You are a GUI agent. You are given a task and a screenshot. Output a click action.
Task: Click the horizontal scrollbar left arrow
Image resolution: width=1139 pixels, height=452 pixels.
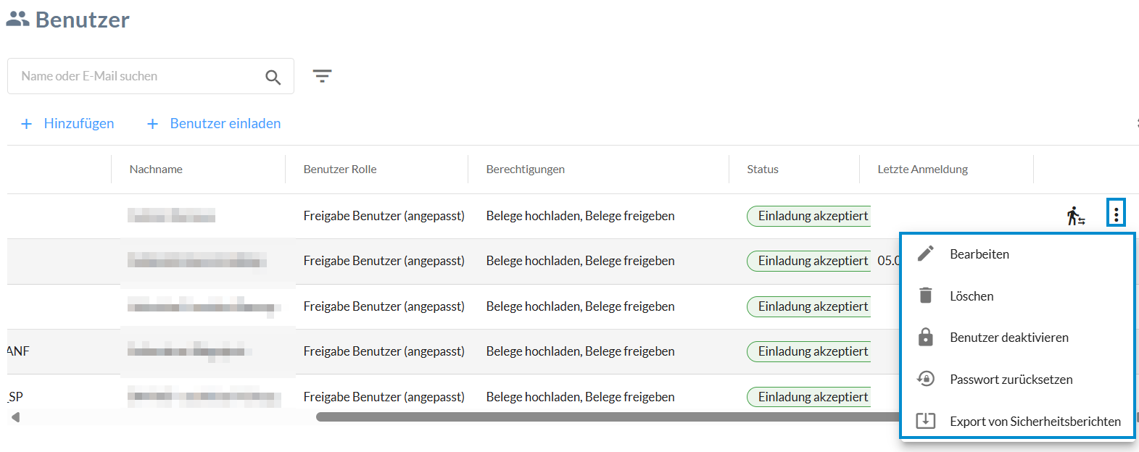coord(15,417)
